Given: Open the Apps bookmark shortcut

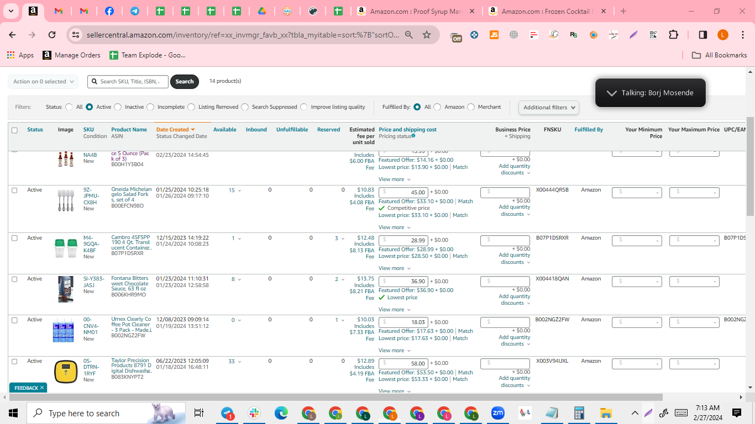Looking at the screenshot, I should [x=20, y=55].
